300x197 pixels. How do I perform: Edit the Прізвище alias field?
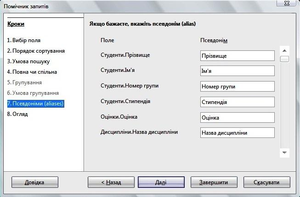coord(238,56)
